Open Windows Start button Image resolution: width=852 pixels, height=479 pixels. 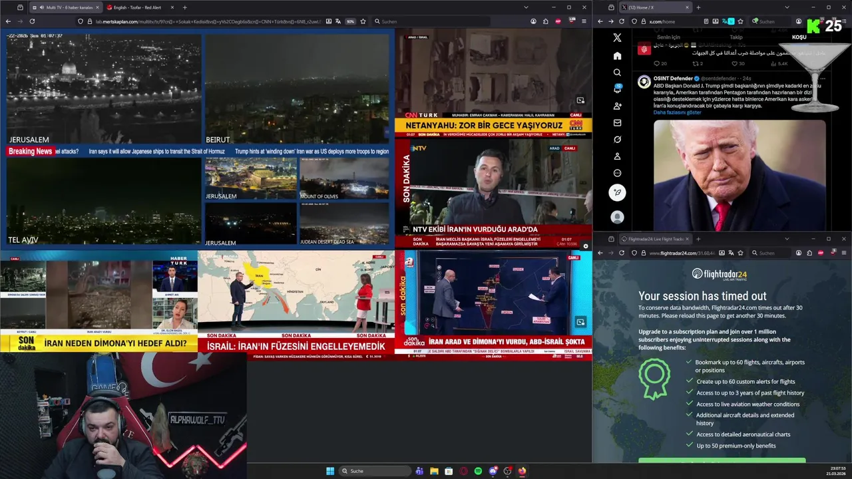point(330,471)
